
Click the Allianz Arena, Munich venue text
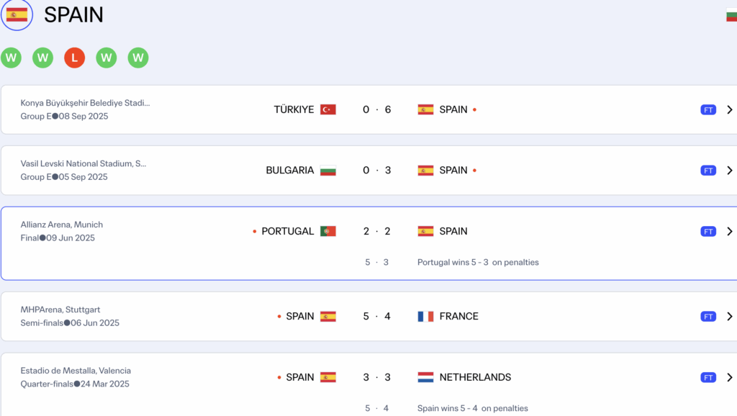[62, 225]
